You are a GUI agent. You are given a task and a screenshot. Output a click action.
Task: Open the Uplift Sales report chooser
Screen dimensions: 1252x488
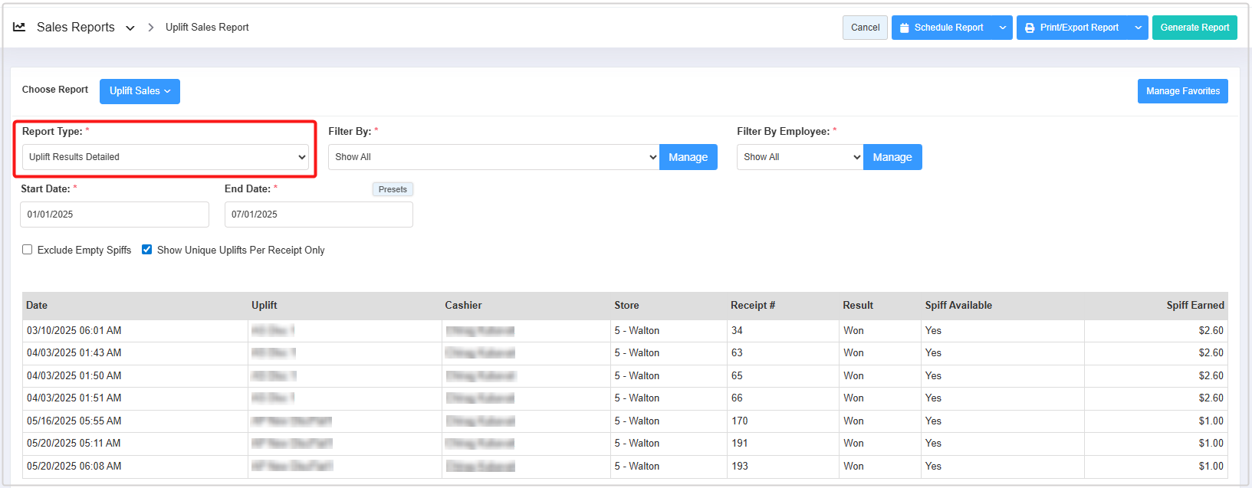140,91
